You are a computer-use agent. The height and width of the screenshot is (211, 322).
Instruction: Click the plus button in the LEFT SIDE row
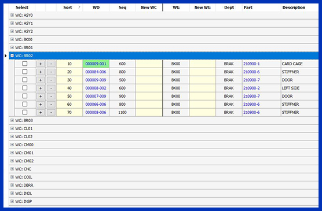coord(41,88)
